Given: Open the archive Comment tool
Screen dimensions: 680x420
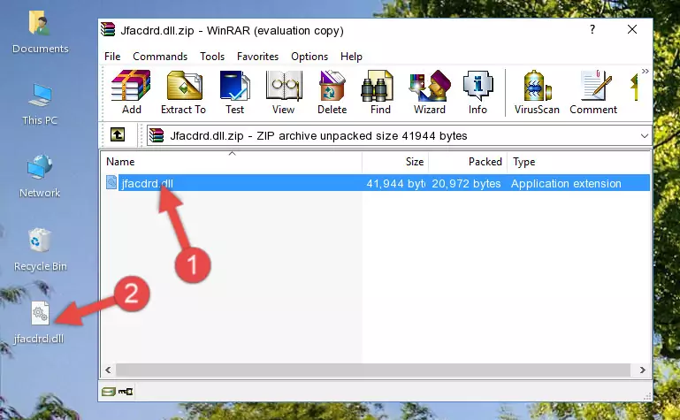Looking at the screenshot, I should click(593, 92).
